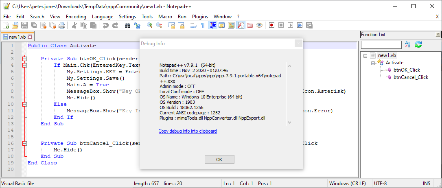Collapse the Else fold at line 10

point(25,104)
